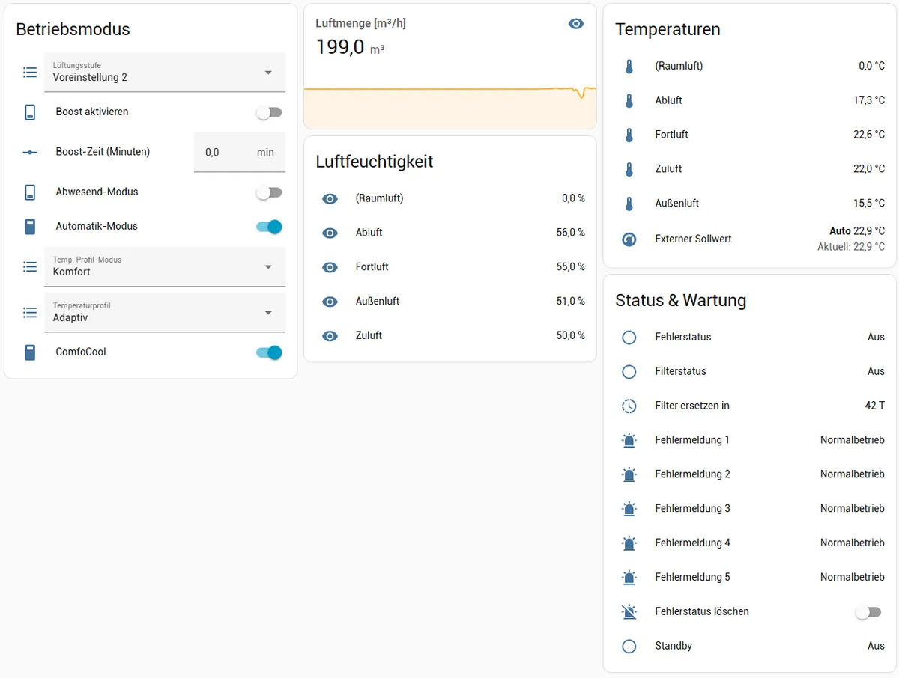The height and width of the screenshot is (678, 899).
Task: Enable the Boost aktivieren switch
Action: [269, 112]
